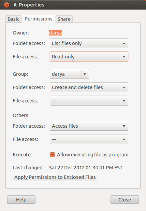
Task: Change group Folder access from Create and delete files
Action: coord(89,87)
